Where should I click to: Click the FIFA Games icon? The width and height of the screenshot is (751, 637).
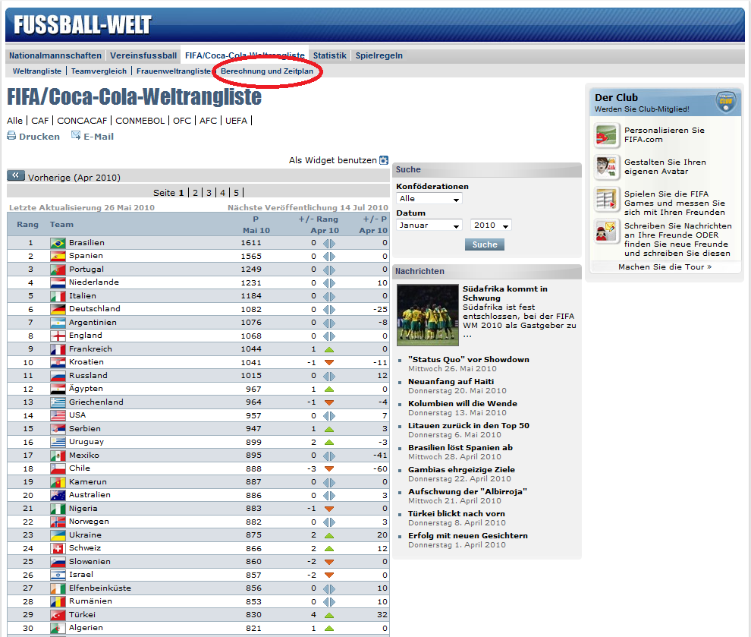(x=606, y=200)
